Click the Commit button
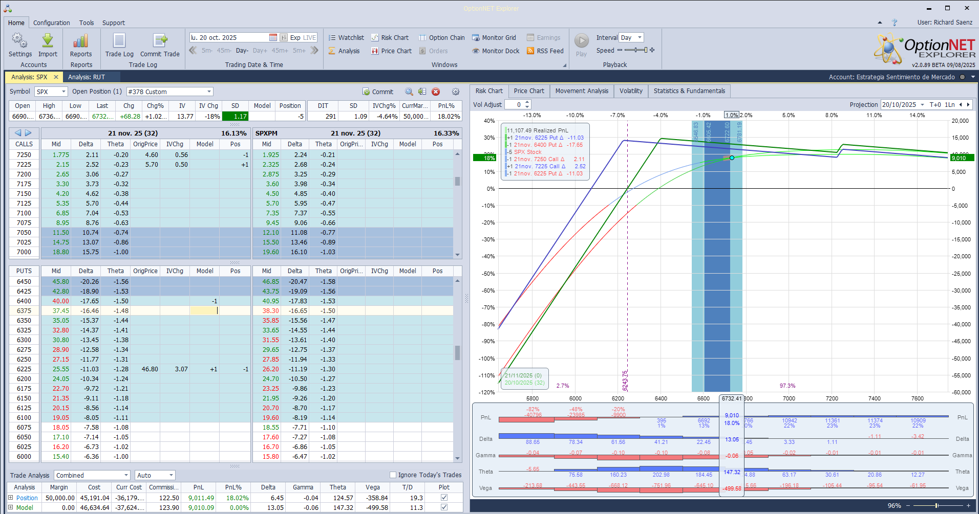 point(378,92)
